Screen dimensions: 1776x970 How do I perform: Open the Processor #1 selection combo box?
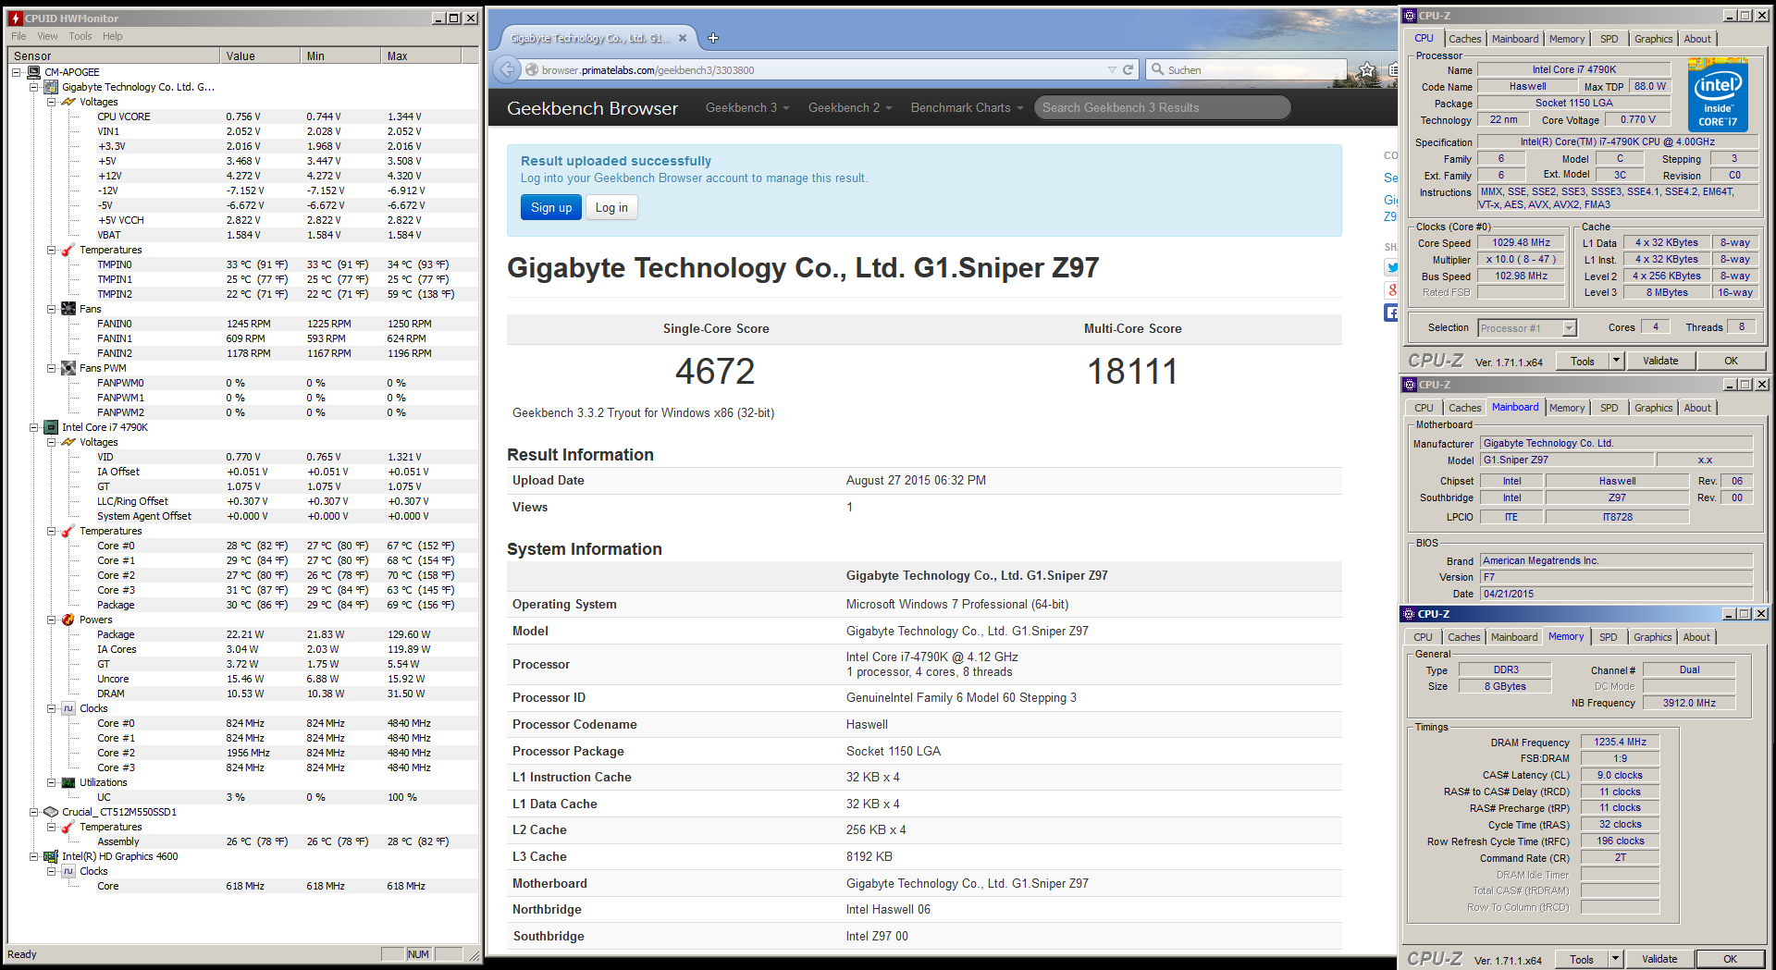point(1526,328)
